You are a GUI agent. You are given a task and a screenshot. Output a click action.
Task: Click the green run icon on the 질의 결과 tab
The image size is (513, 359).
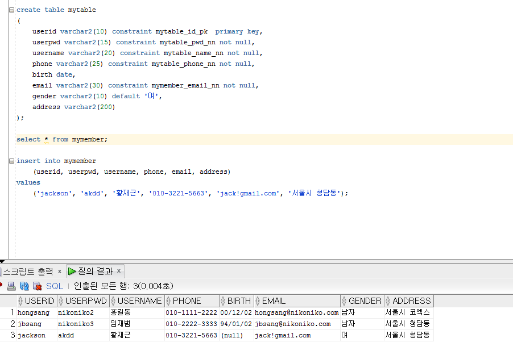pyautogui.click(x=72, y=271)
